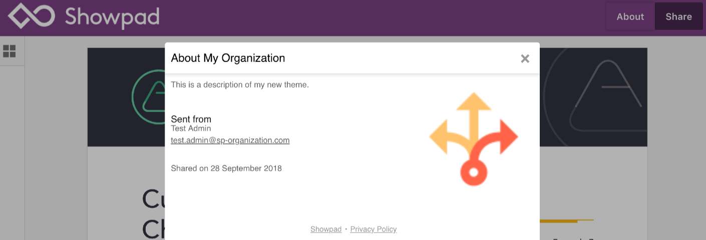The image size is (706, 240).
Task: Click the Showpad wordmark in header
Action: [x=113, y=17]
